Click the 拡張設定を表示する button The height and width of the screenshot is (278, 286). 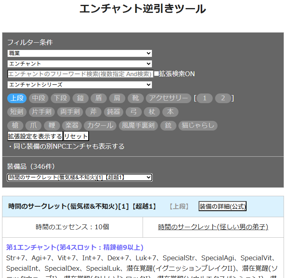35,136
